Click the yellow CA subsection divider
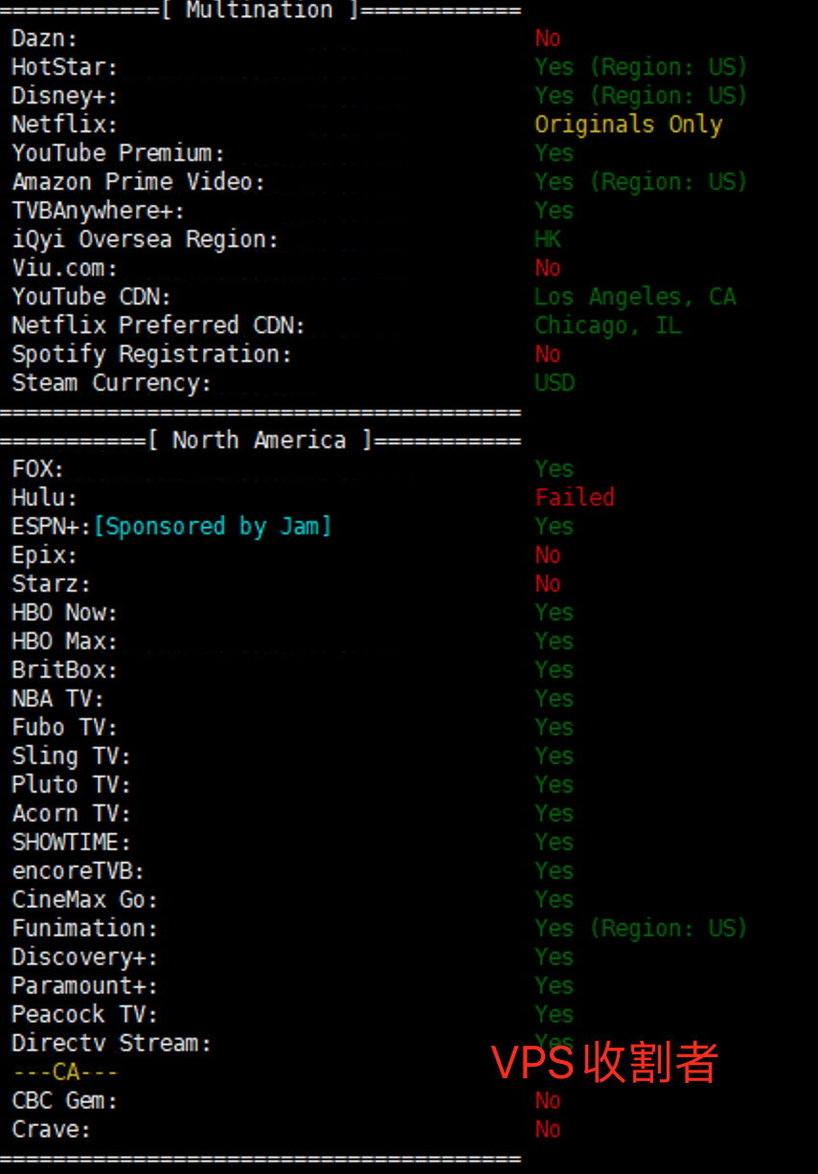818x1174 pixels. click(x=65, y=1072)
